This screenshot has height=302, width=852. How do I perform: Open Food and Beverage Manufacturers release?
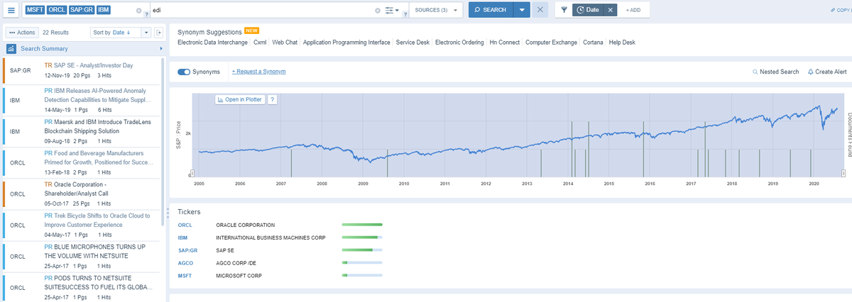pos(98,157)
